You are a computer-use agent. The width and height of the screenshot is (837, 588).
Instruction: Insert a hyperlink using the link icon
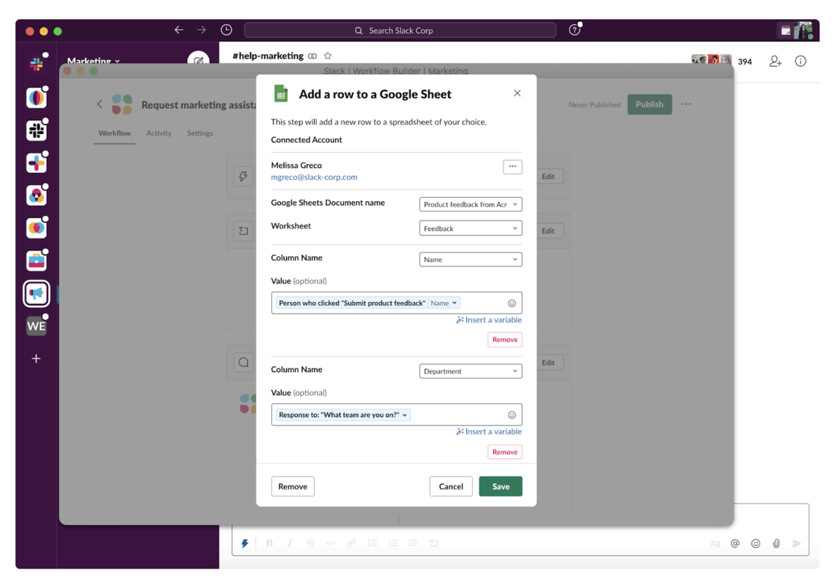[352, 543]
